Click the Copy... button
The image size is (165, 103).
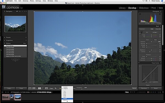click(9, 88)
